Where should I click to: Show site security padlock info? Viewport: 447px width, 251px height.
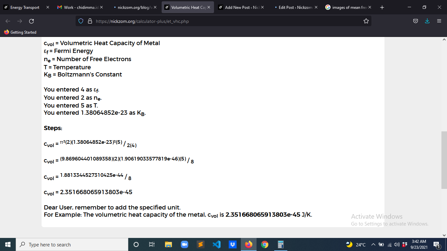(90, 21)
